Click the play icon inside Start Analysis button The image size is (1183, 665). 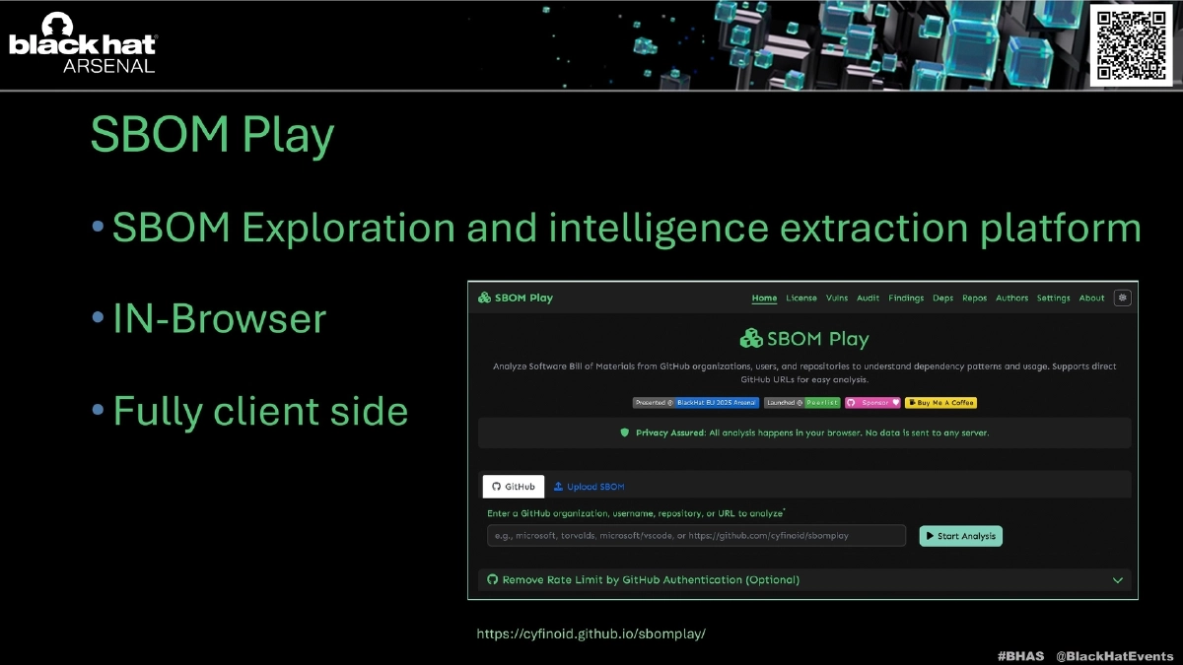[929, 535]
